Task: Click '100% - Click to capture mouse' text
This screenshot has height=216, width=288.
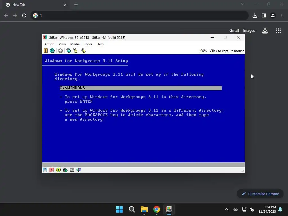Action: point(222,51)
